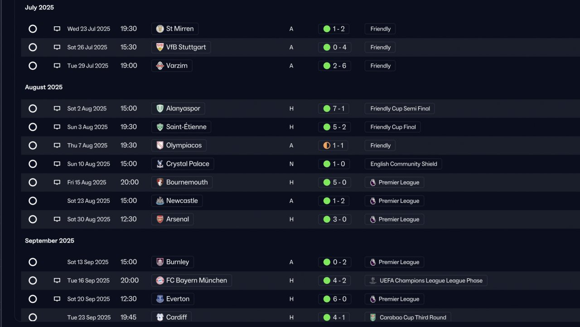Click the Friendly Cup Final competition tag
Image resolution: width=580 pixels, height=327 pixels.
click(x=393, y=127)
